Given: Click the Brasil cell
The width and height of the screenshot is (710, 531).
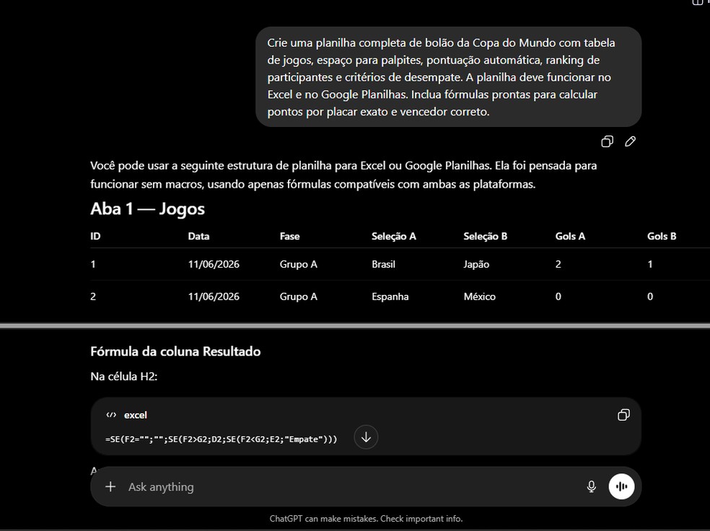Looking at the screenshot, I should tap(383, 264).
